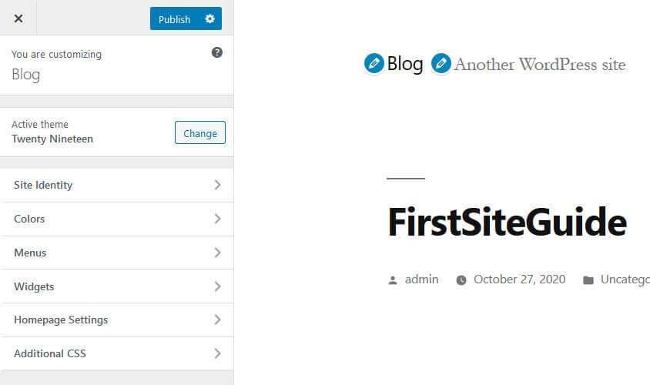Image resolution: width=650 pixels, height=385 pixels.
Task: Click the October 27, 2020 date link
Action: pyautogui.click(x=519, y=280)
